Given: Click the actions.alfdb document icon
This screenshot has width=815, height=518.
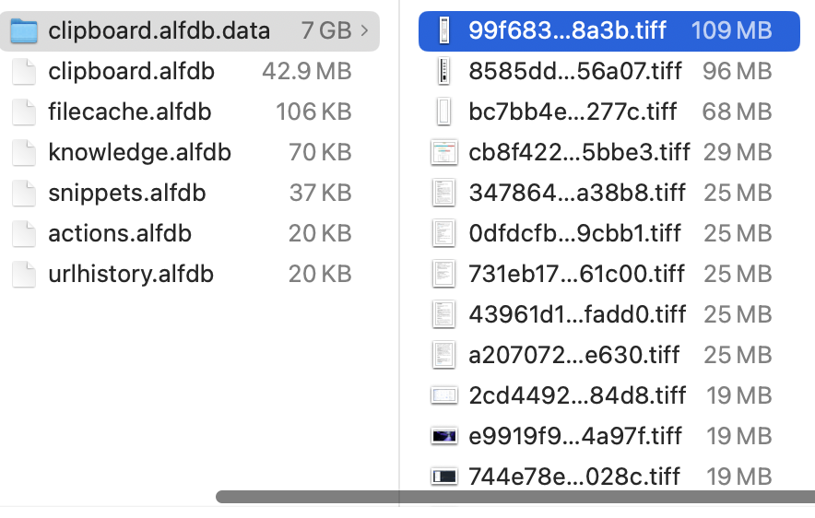Looking at the screenshot, I should [24, 234].
